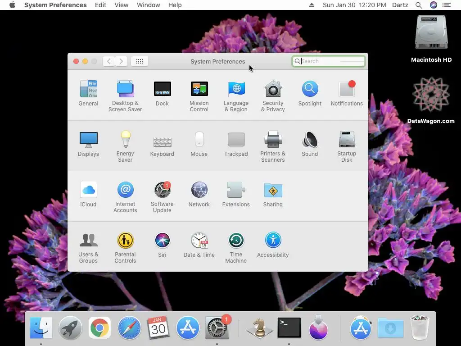Click the eject icon in the menu bar
461x346 pixels.
(312, 5)
